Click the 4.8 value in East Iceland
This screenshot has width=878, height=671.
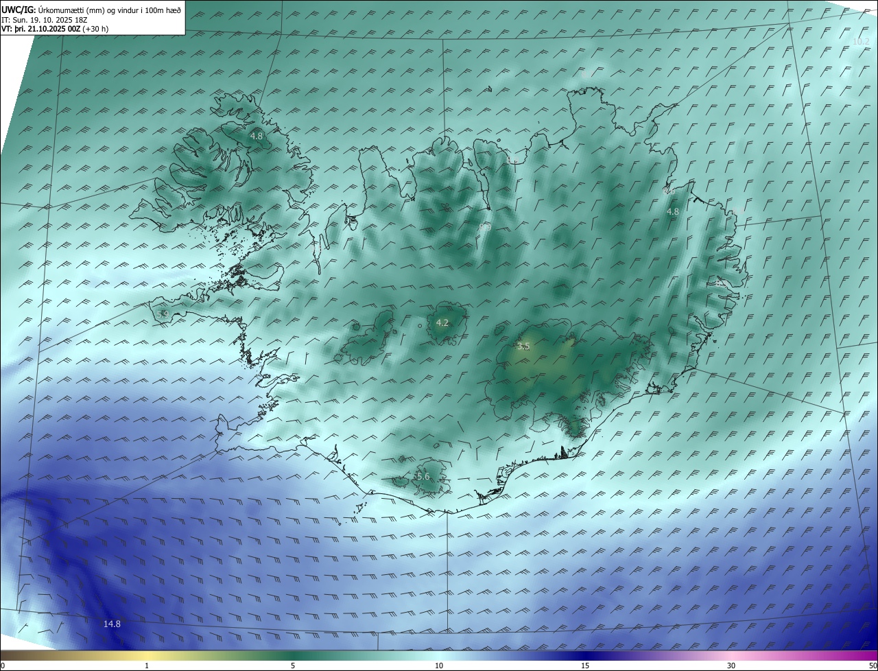click(673, 212)
